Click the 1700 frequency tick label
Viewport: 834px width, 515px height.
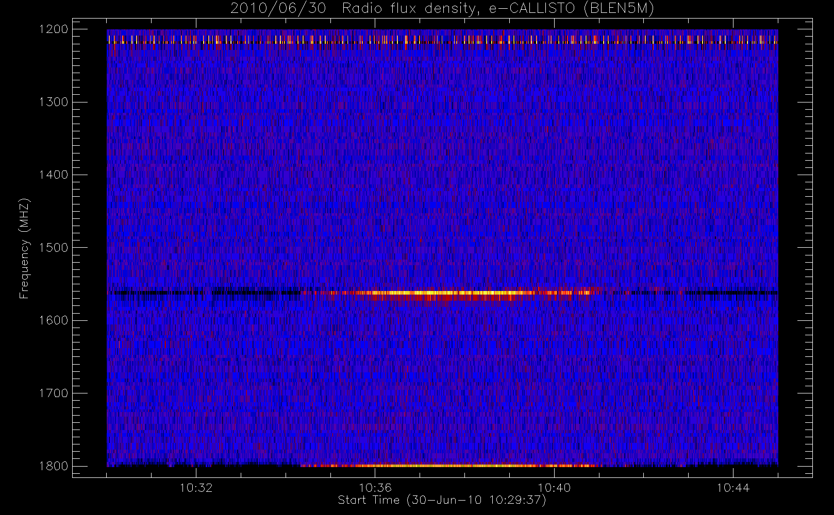click(54, 393)
